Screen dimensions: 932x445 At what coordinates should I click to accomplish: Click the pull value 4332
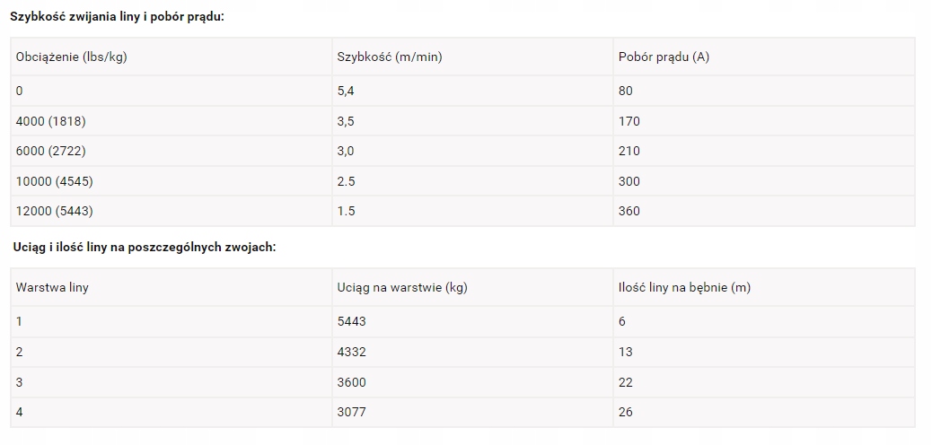pyautogui.click(x=351, y=352)
